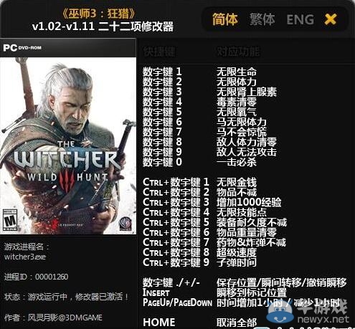Enable 无限肾上腺素 infinite adrenaline

(247, 92)
